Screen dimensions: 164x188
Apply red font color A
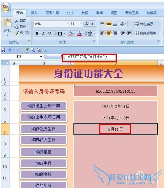pyautogui.click(x=80, y=34)
